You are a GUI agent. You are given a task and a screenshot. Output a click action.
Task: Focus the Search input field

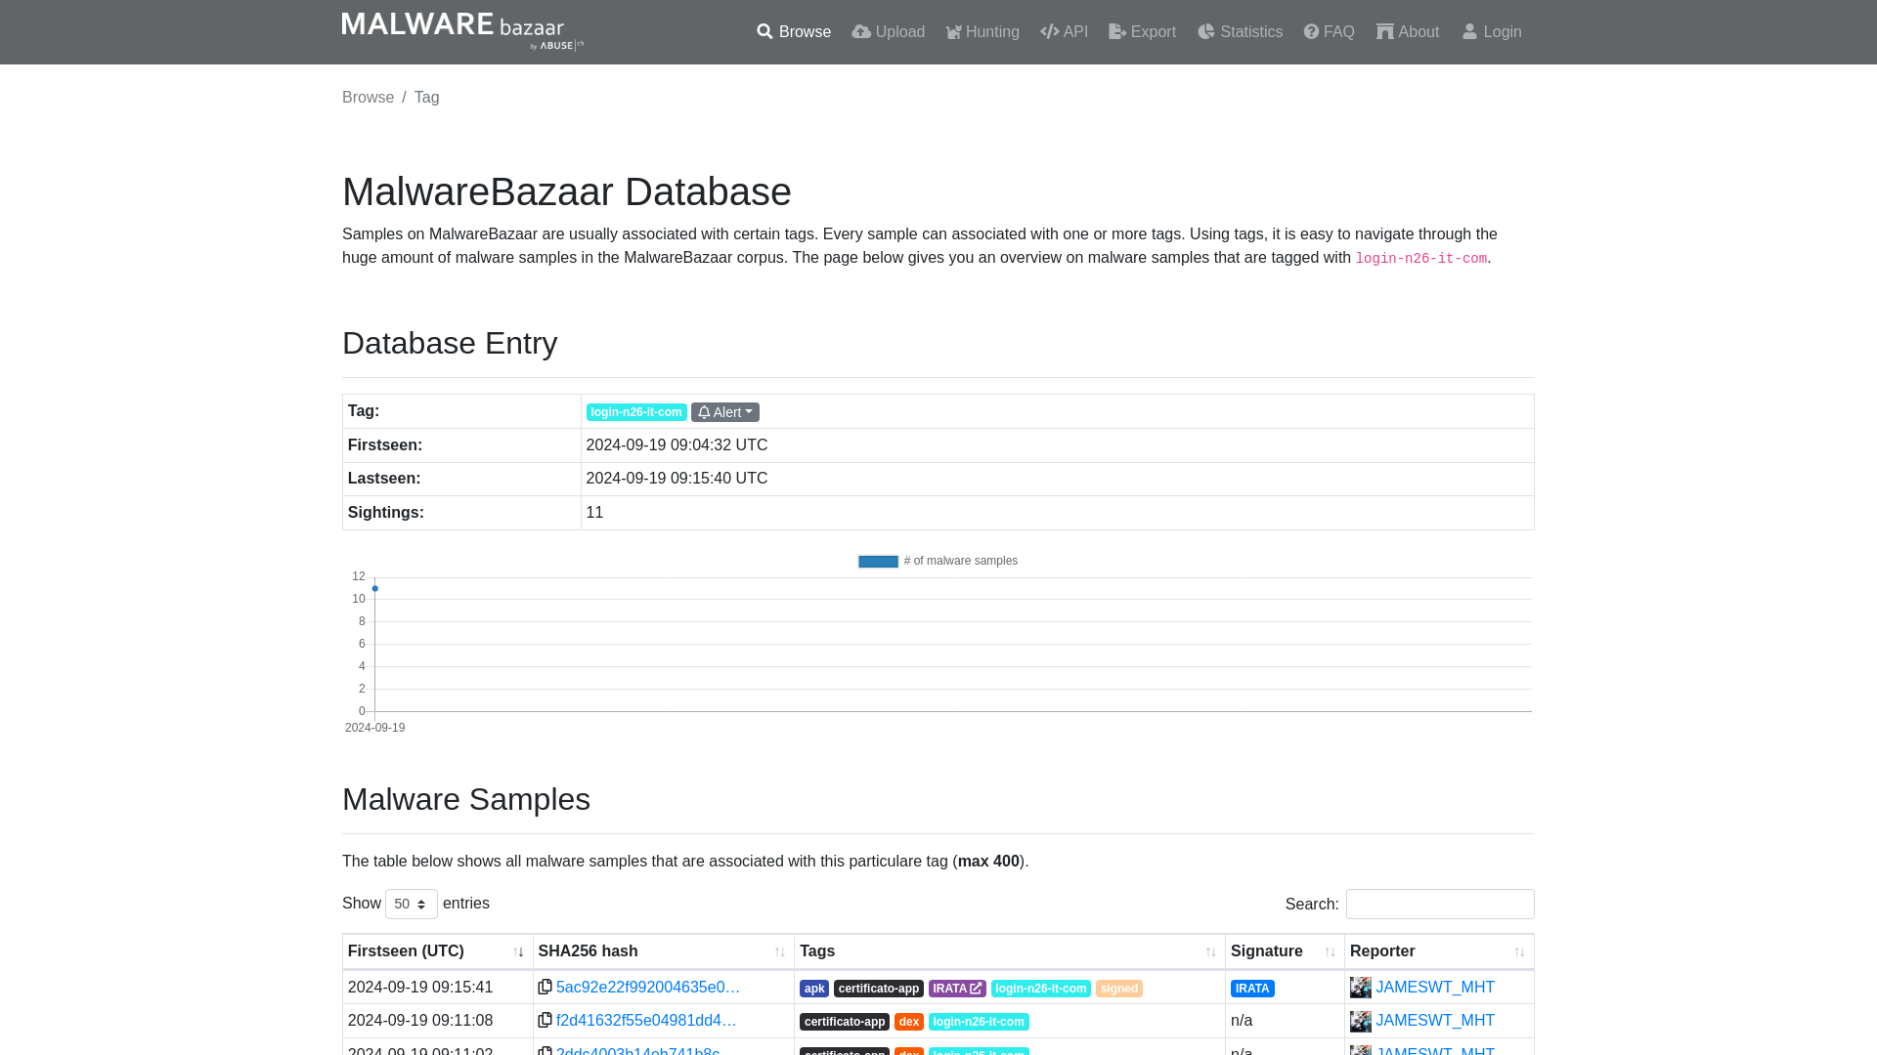[1440, 905]
